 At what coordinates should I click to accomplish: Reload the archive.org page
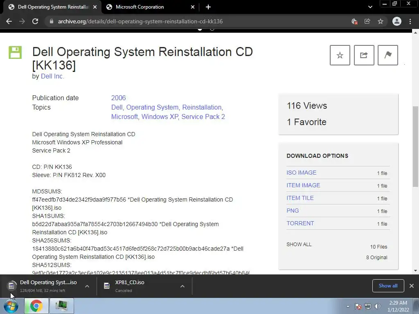(x=35, y=21)
